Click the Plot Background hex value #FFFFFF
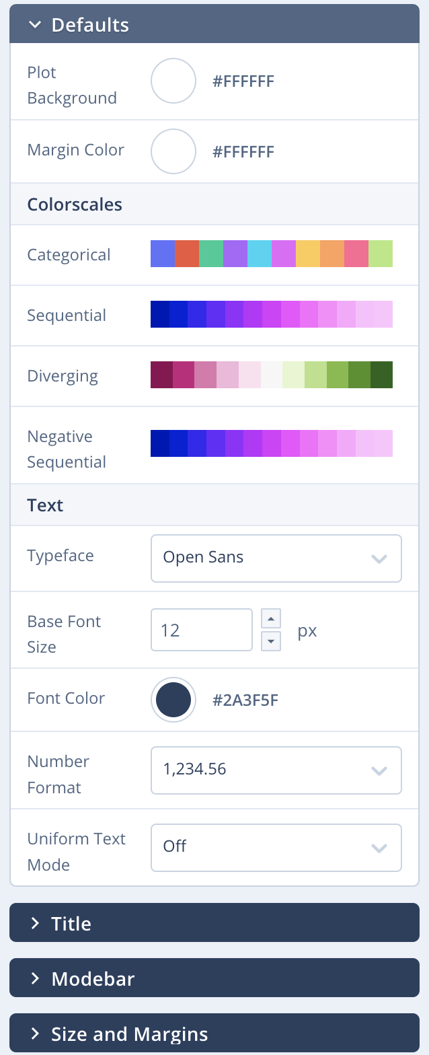Screen dimensions: 429x1055 pos(243,82)
